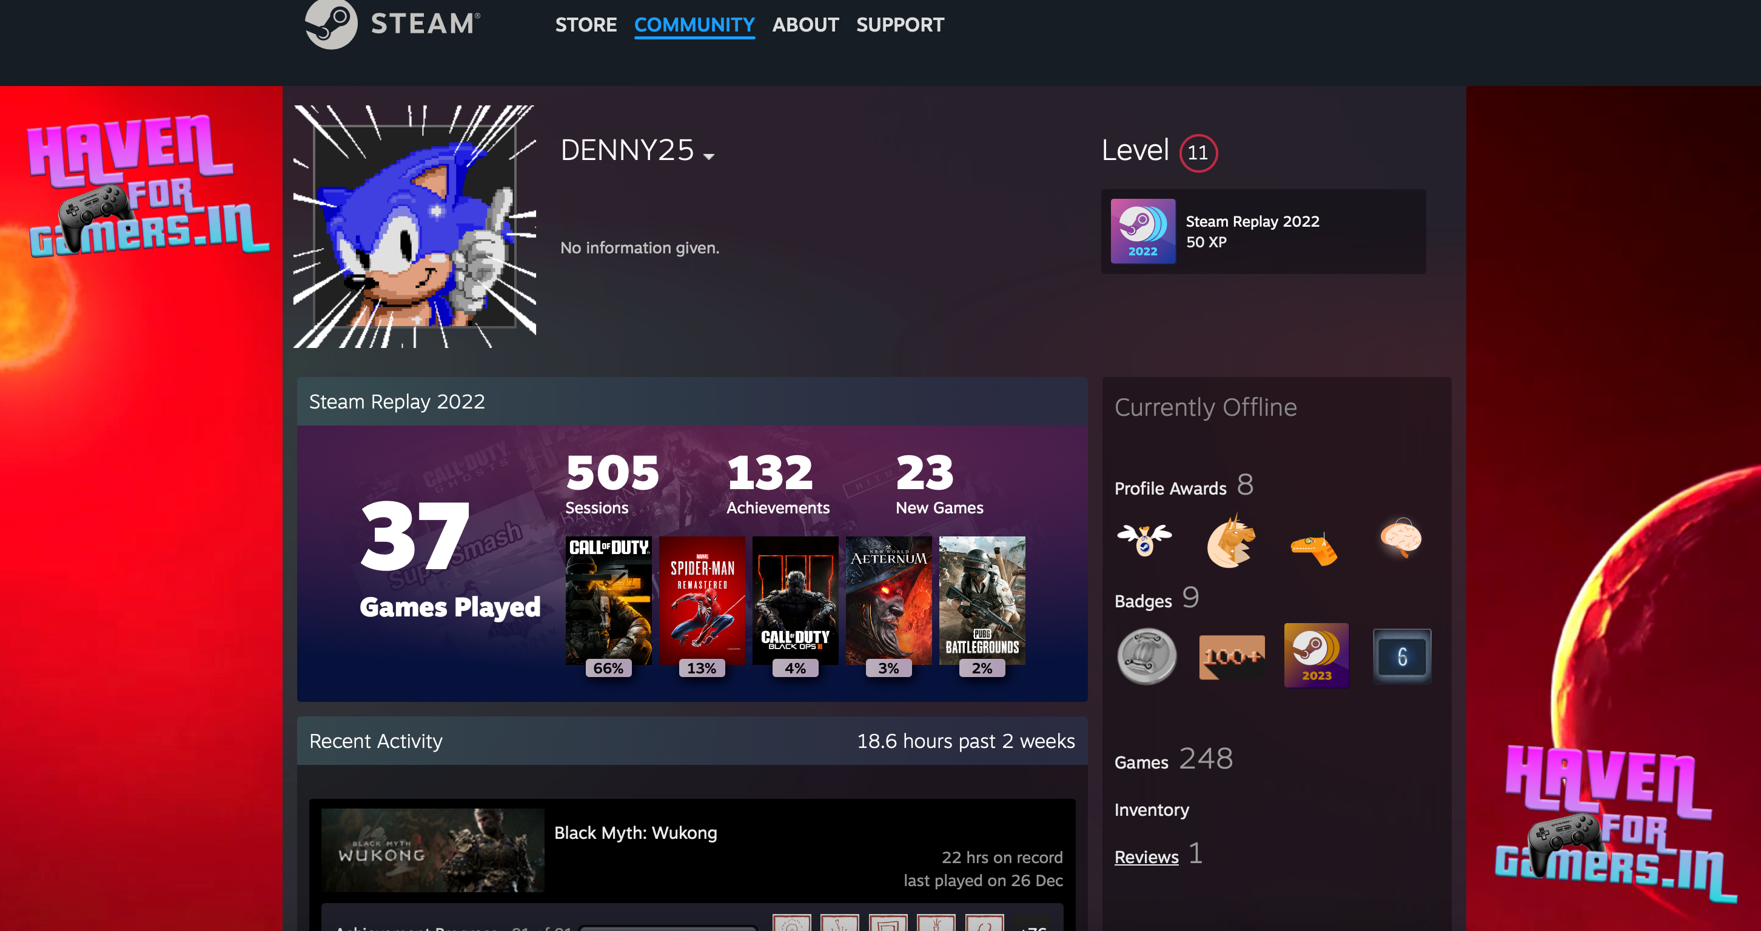Click the horse head profile award icon
The width and height of the screenshot is (1761, 931).
pos(1231,541)
